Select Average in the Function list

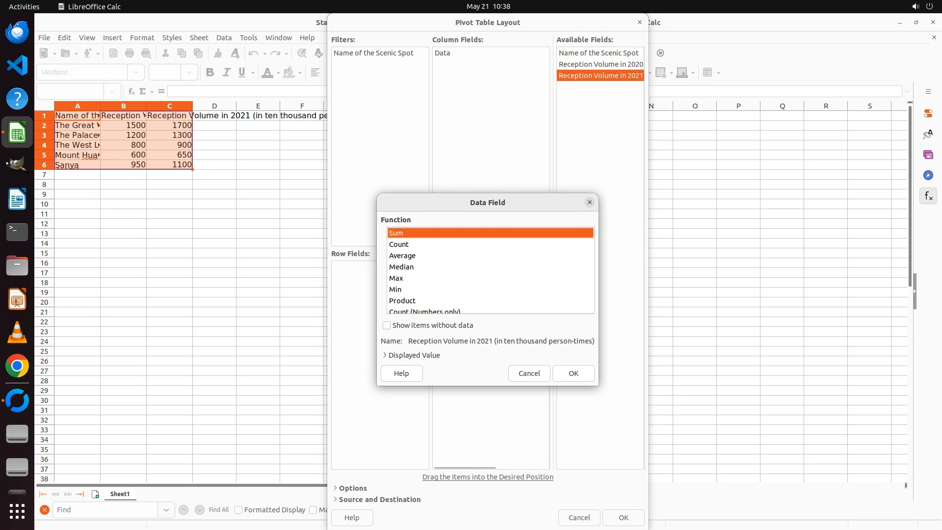(x=402, y=256)
